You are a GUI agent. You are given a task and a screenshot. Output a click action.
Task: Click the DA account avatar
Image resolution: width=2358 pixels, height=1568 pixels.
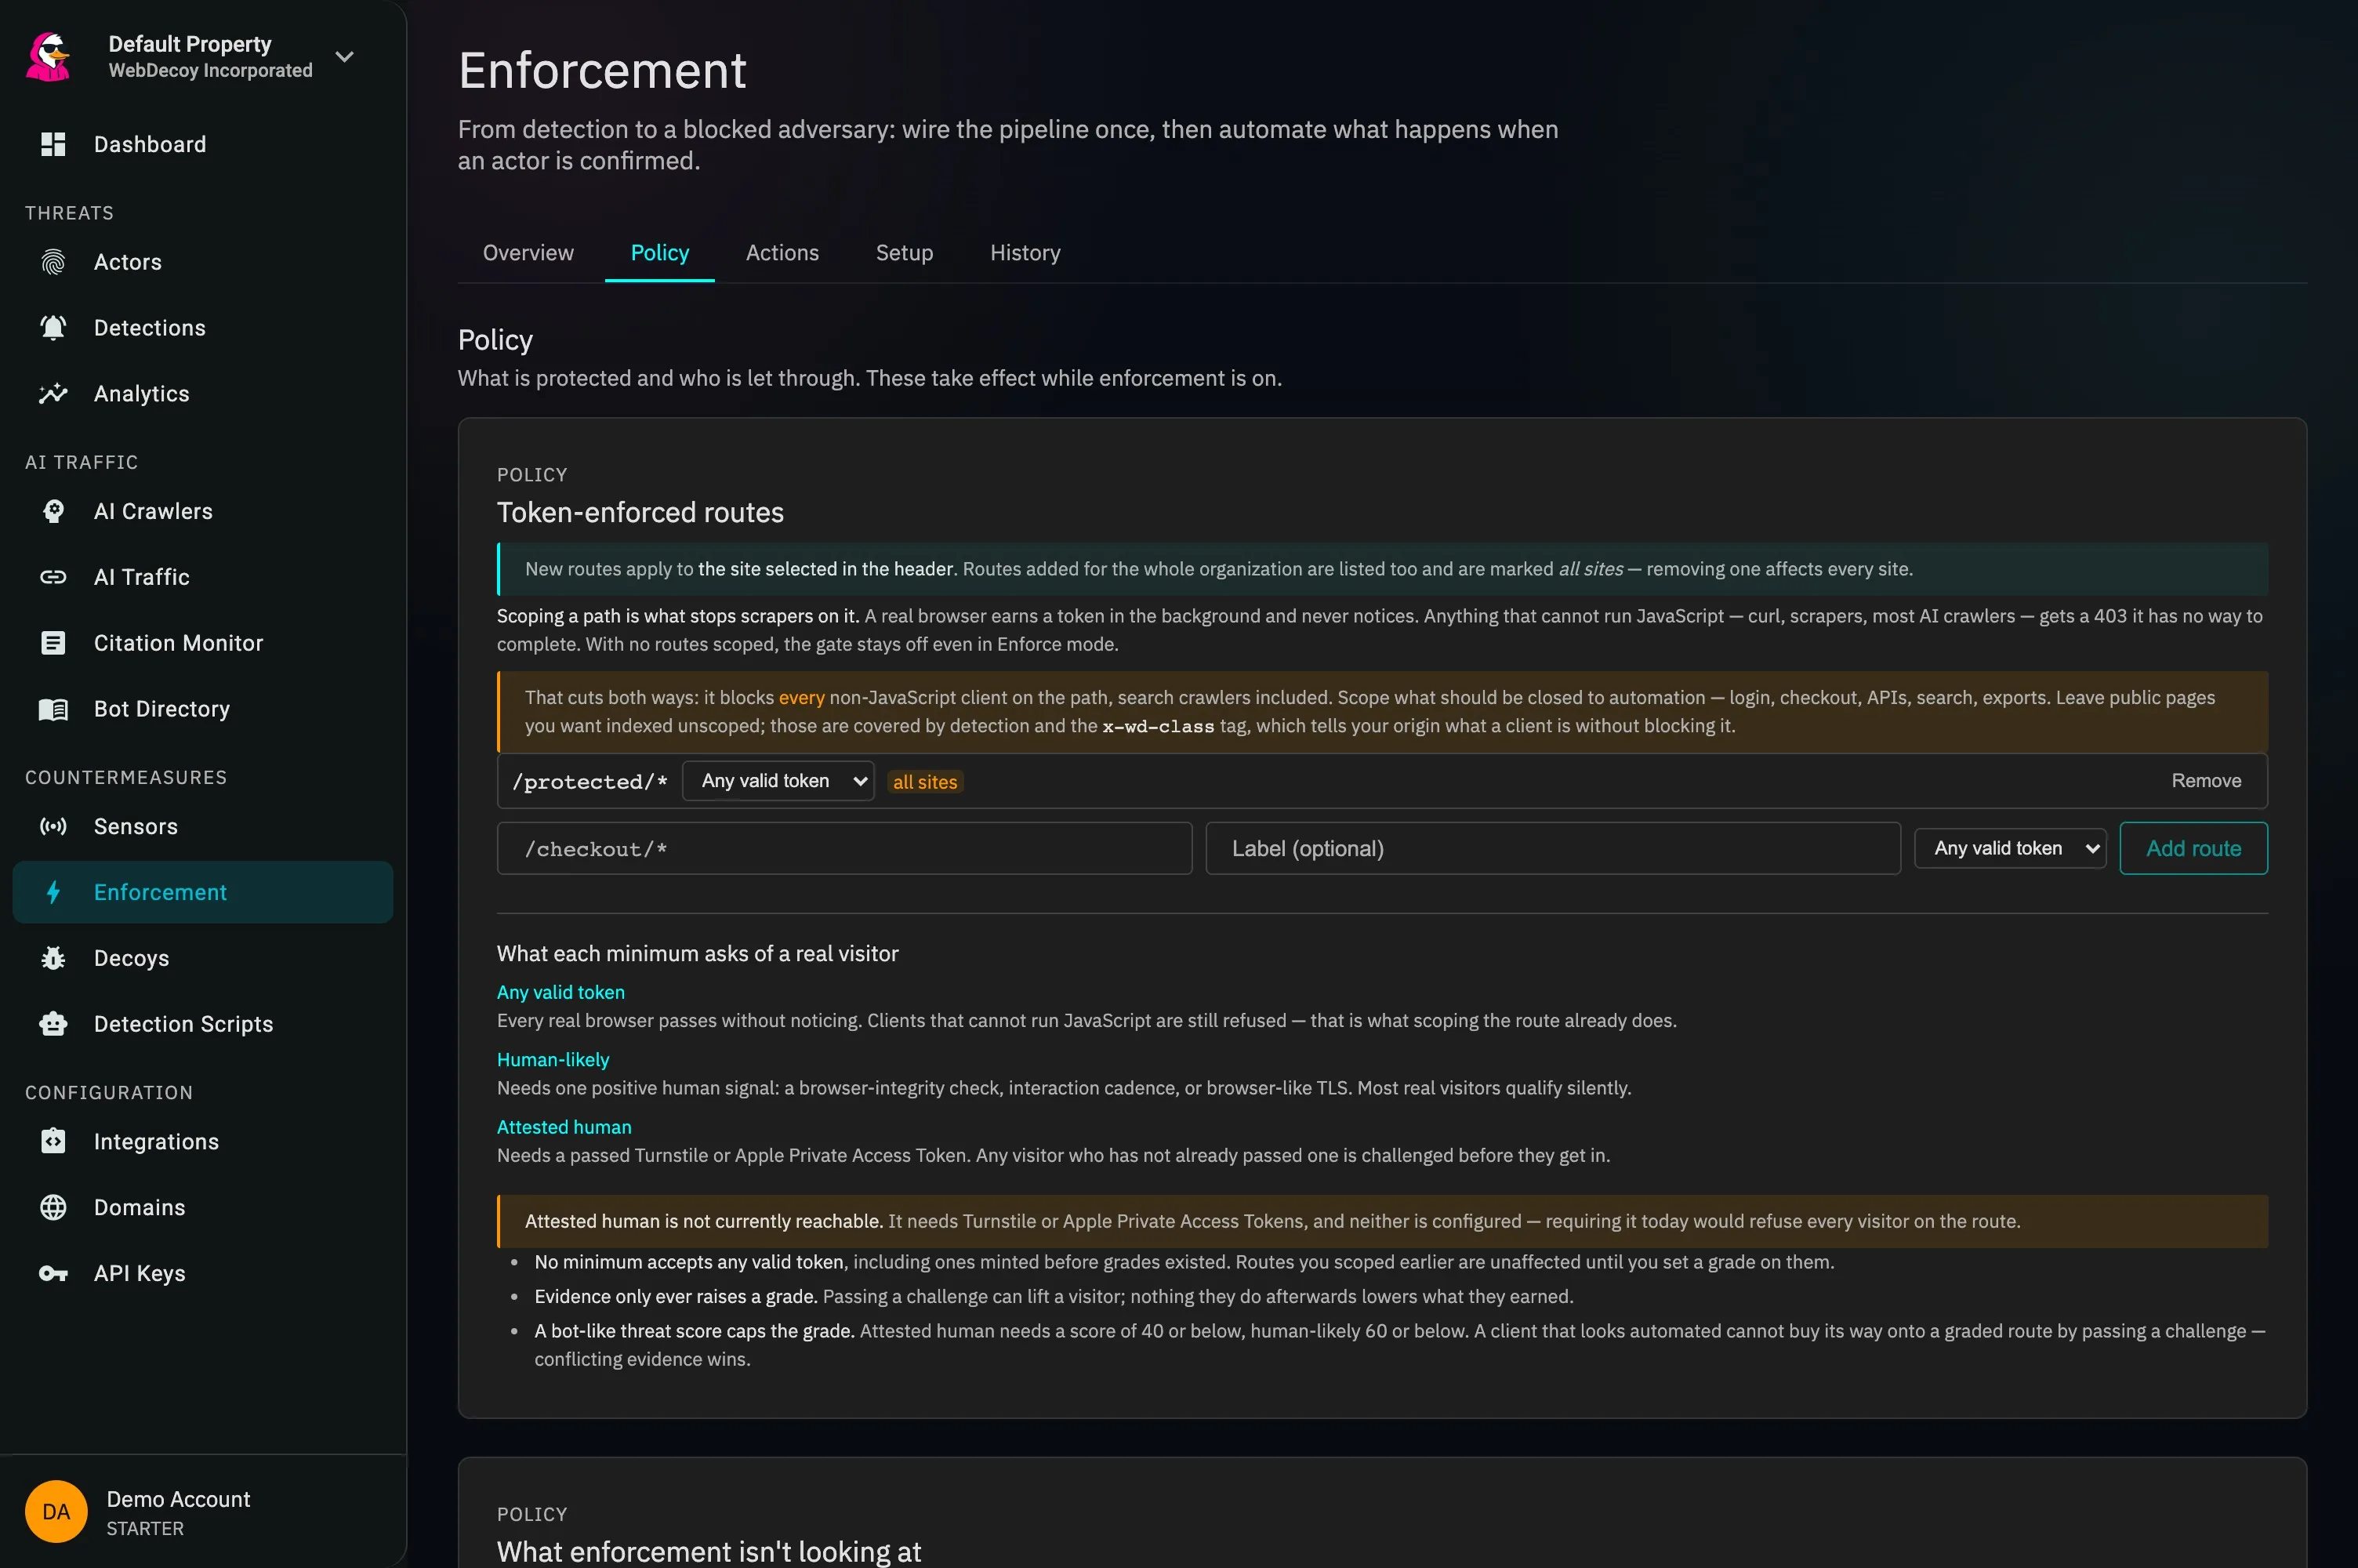(x=56, y=1511)
